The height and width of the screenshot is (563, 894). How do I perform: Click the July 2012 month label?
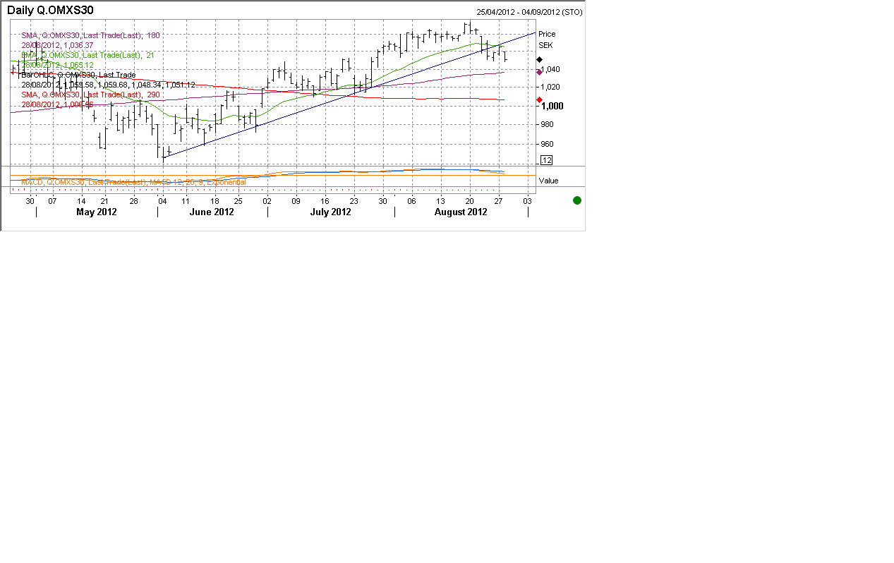tap(331, 212)
